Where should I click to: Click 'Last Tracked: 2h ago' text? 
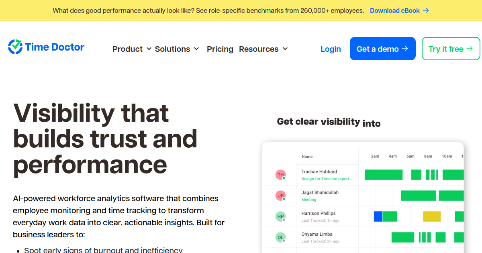click(321, 241)
